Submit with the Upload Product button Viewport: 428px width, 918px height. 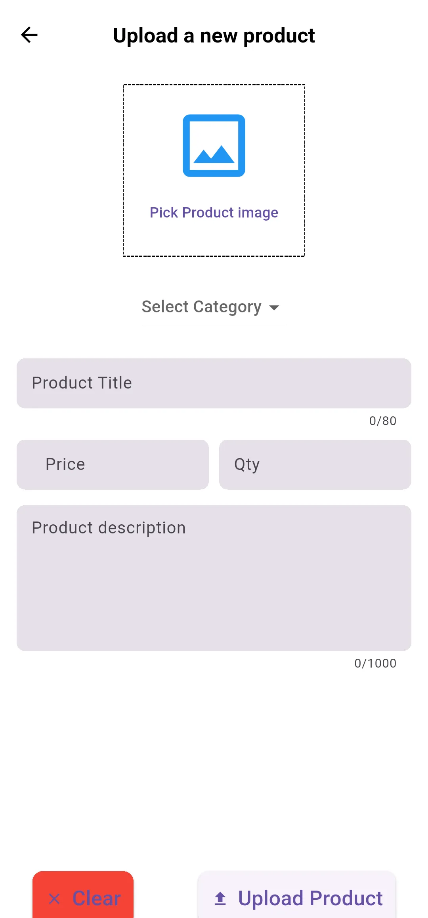click(297, 895)
